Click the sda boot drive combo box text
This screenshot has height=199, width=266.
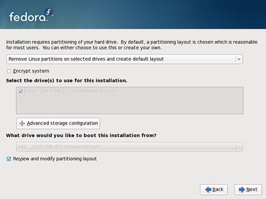click(x=59, y=147)
